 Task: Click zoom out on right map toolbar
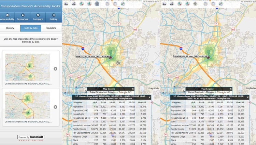click(x=187, y=4)
